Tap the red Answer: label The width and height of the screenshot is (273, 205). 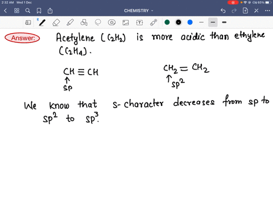point(22,38)
